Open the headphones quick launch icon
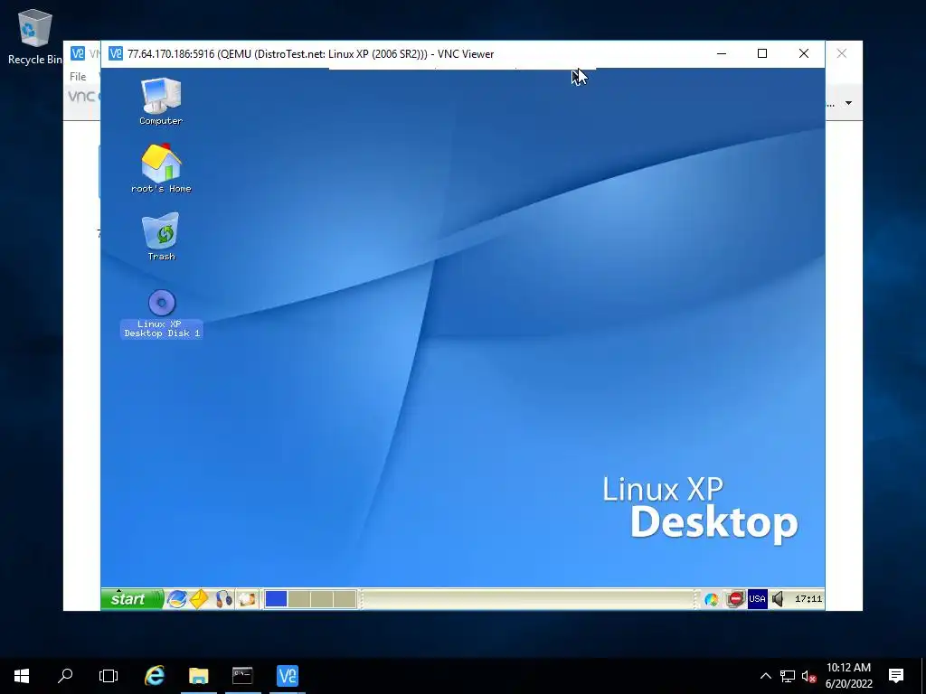The width and height of the screenshot is (926, 694). coord(224,599)
